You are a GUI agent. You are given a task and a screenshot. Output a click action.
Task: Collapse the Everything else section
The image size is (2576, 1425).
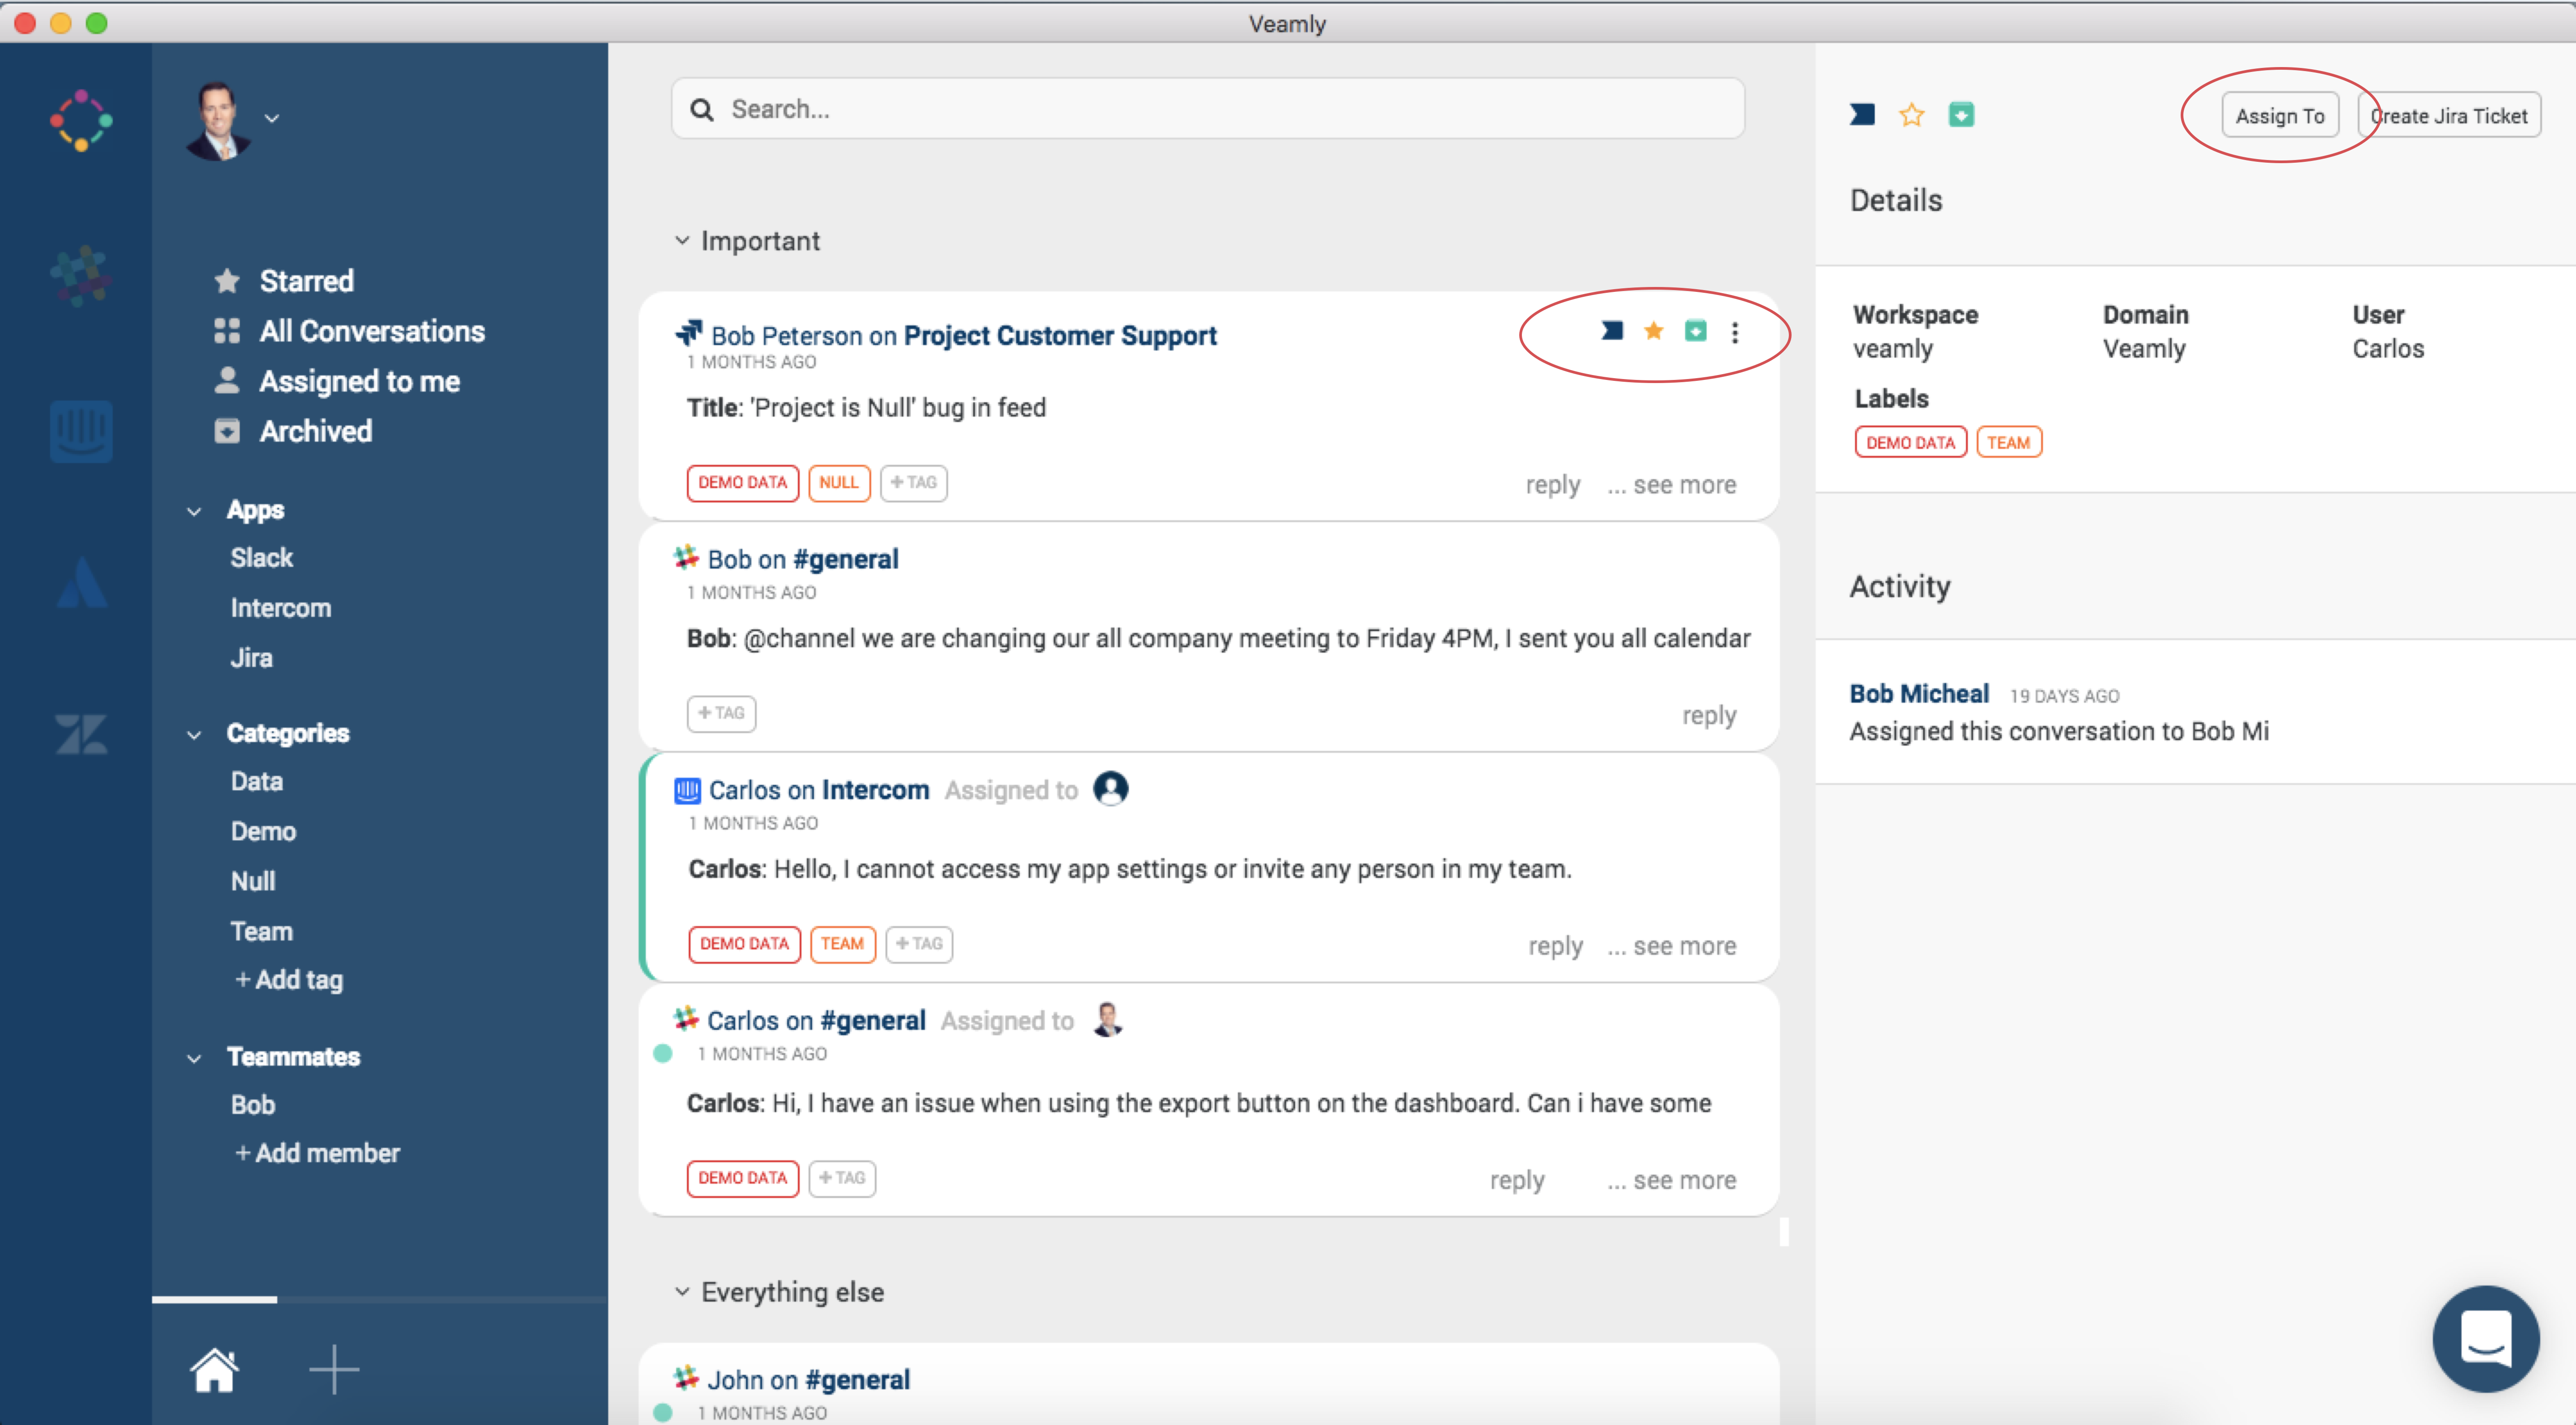(682, 1292)
